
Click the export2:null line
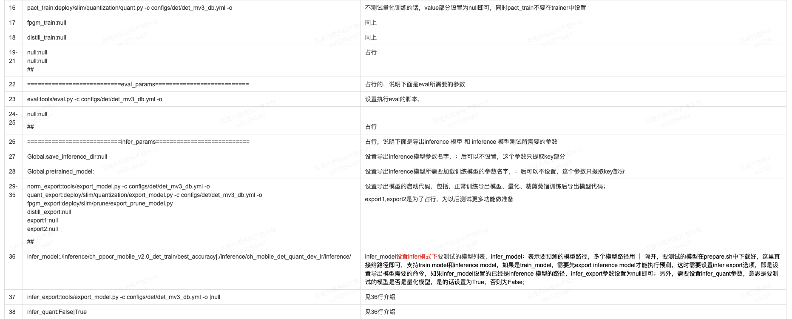43,229
